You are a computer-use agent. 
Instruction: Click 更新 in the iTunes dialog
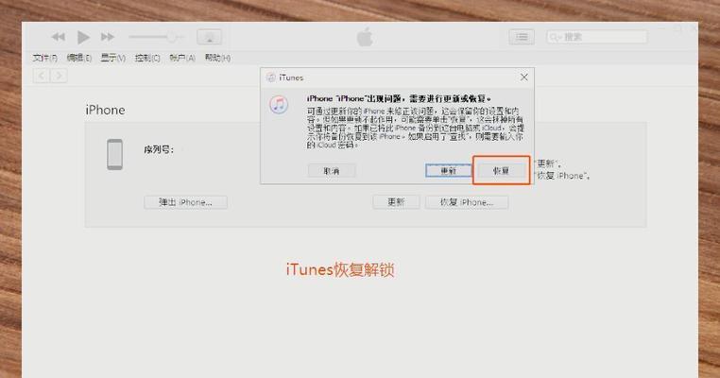[448, 171]
